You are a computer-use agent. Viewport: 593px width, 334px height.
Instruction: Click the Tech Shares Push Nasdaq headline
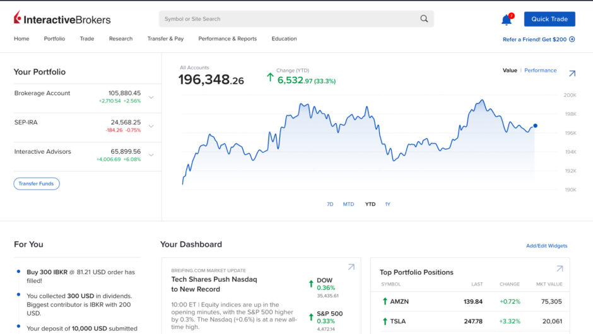[x=214, y=284]
